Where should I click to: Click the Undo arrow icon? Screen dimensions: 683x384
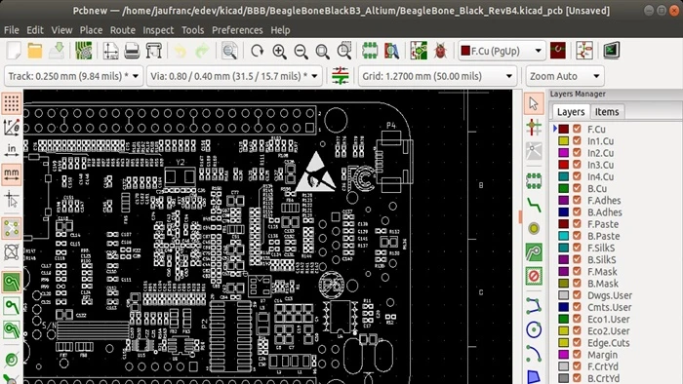pyautogui.click(x=180, y=52)
